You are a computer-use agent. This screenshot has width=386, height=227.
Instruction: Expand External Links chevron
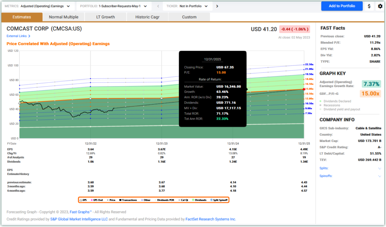pos(29,36)
